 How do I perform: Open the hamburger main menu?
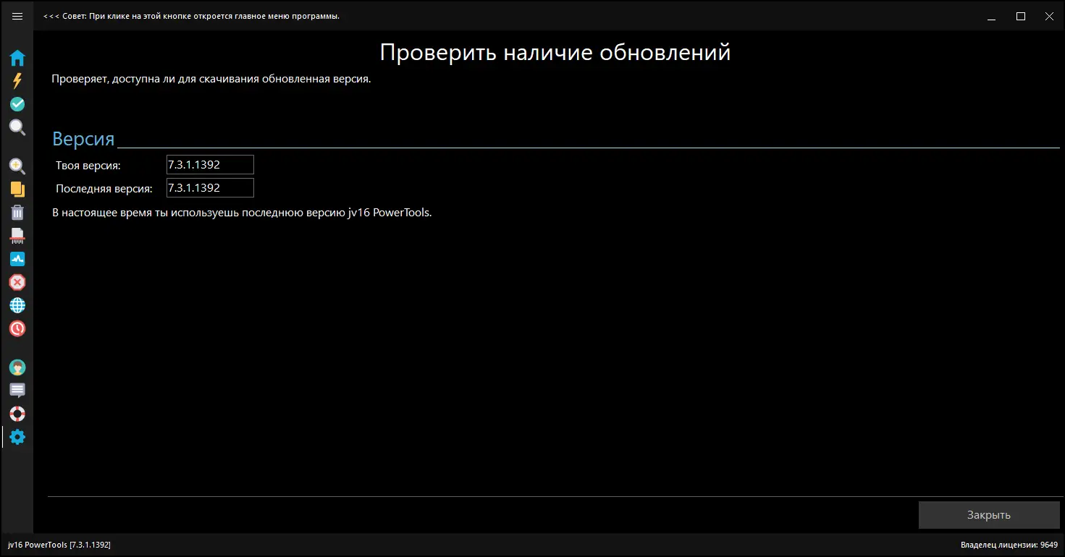(17, 15)
